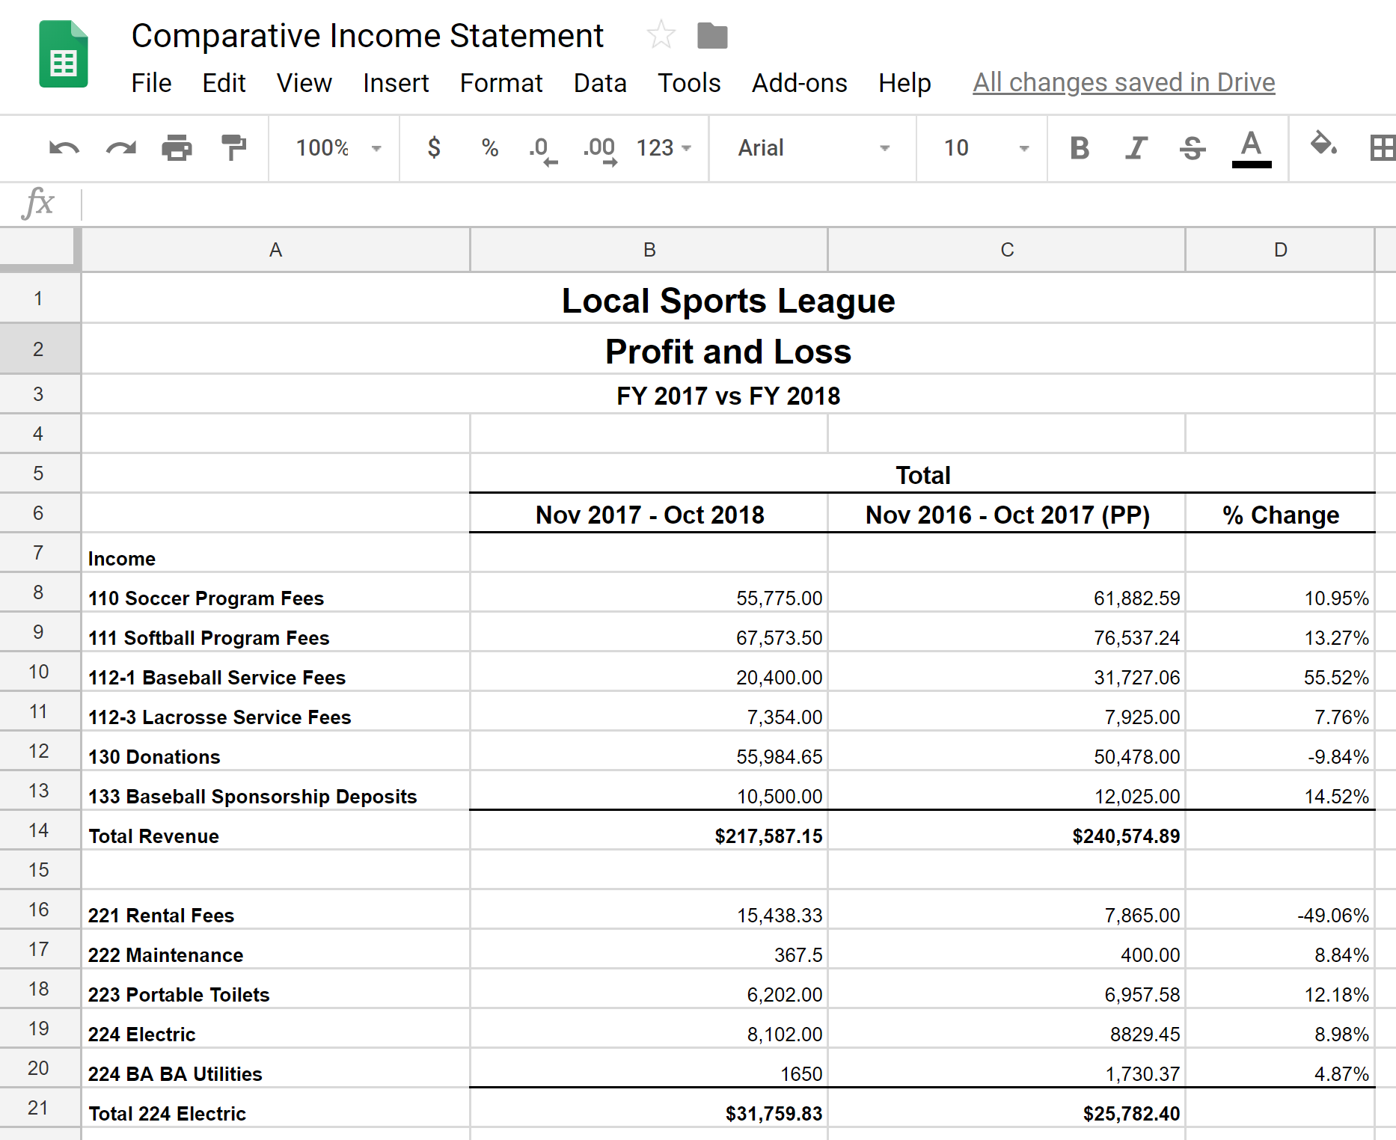Toggle bold formatting

click(1079, 148)
